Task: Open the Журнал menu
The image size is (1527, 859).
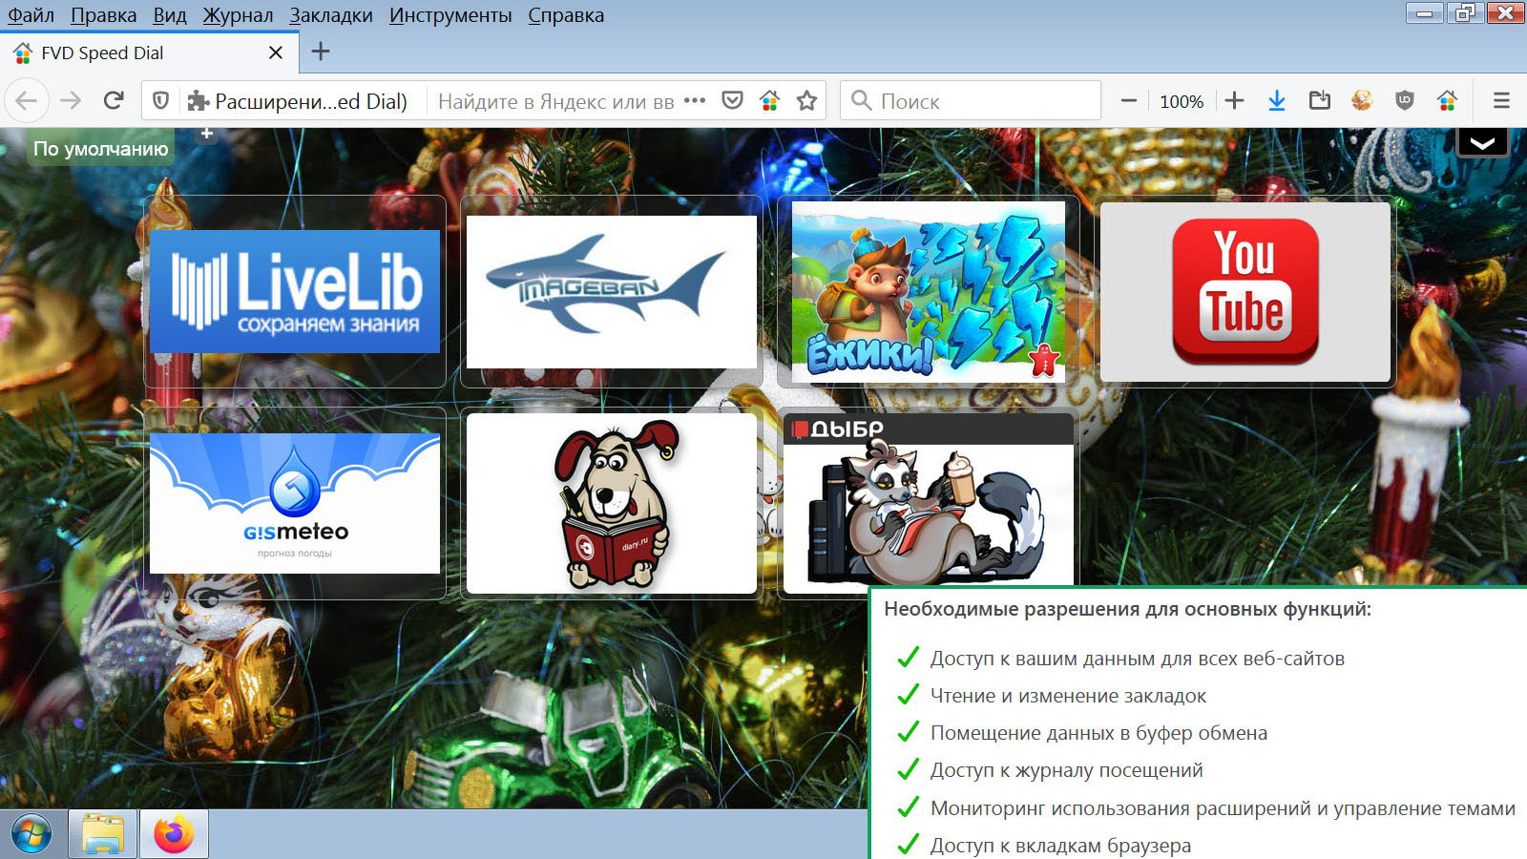Action: [238, 15]
